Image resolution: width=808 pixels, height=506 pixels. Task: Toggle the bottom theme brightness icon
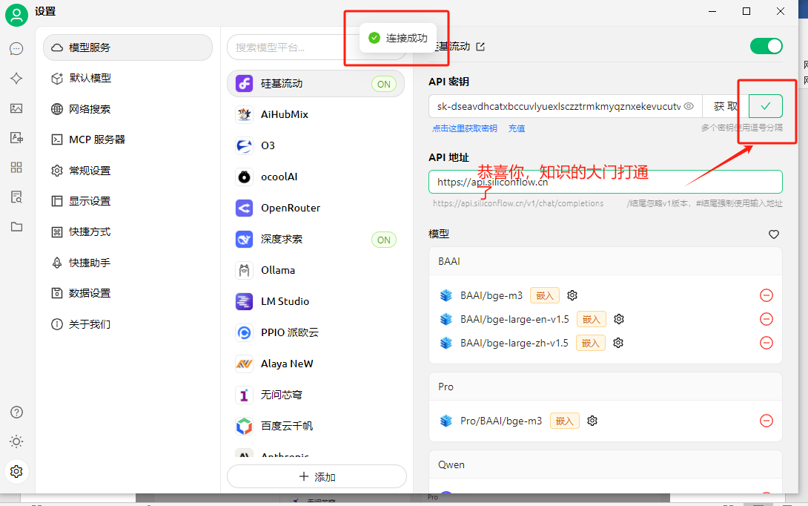(16, 441)
